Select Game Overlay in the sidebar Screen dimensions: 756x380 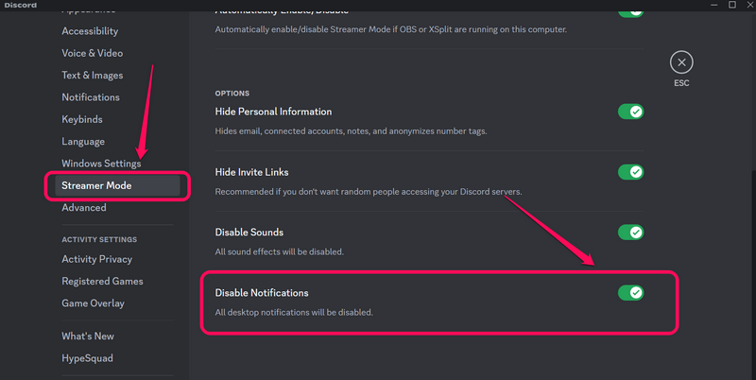(x=93, y=303)
